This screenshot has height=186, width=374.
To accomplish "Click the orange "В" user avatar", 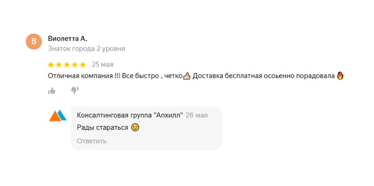I will point(34,42).
